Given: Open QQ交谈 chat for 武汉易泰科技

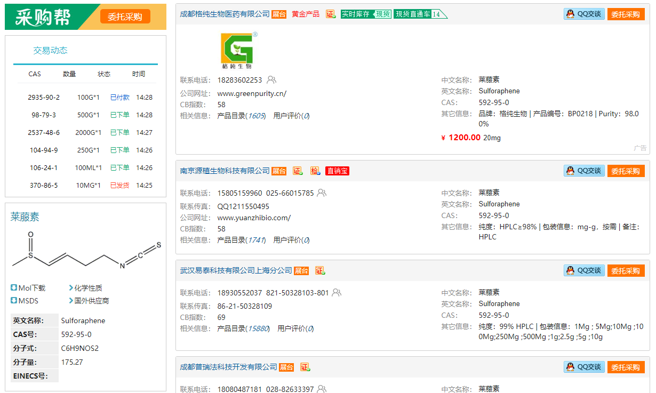Looking at the screenshot, I should [x=584, y=270].
